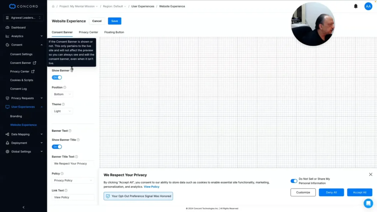Image resolution: width=377 pixels, height=212 pixels.
Task: Open the notifications bell
Action: (356, 6)
